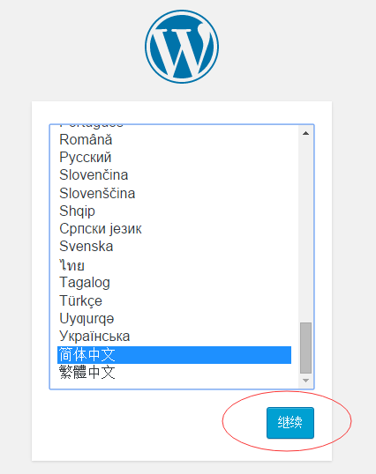
Task: Click the scrollbar track above the thumb
Action: (305, 231)
